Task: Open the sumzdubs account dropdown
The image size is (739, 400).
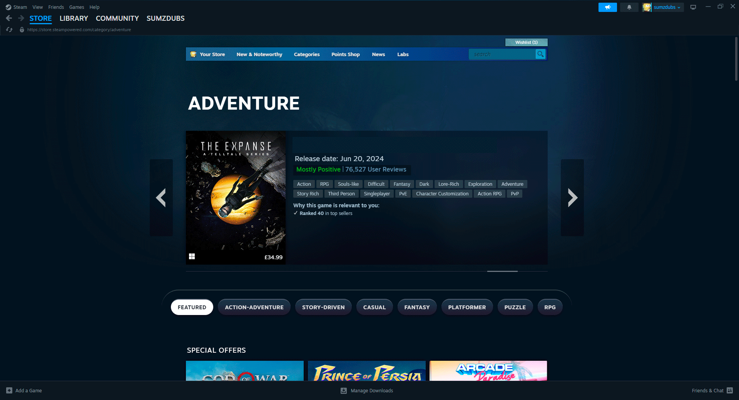Action: tap(667, 7)
